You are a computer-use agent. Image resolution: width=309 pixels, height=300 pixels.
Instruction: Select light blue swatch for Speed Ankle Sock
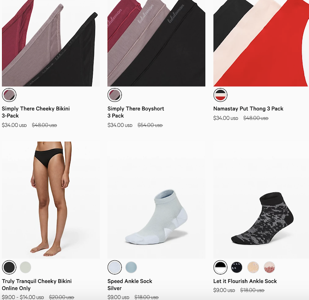pyautogui.click(x=131, y=267)
